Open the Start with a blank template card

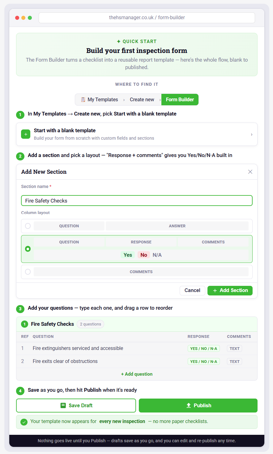[137, 134]
